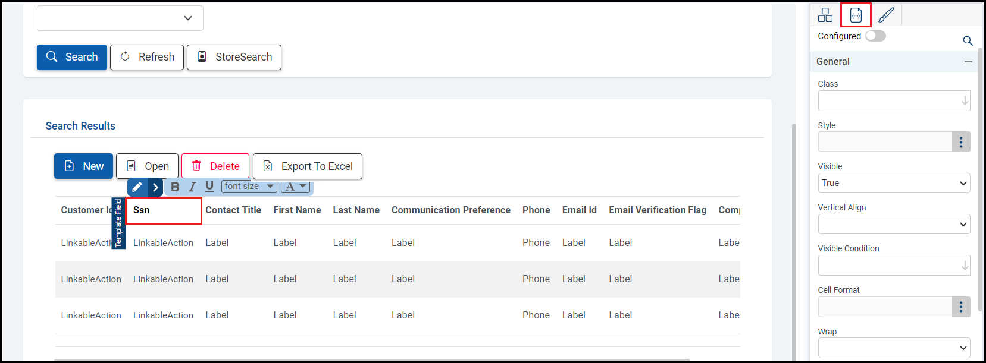Open the font color dropdown
Screen dimensions: 986x363
coord(296,187)
